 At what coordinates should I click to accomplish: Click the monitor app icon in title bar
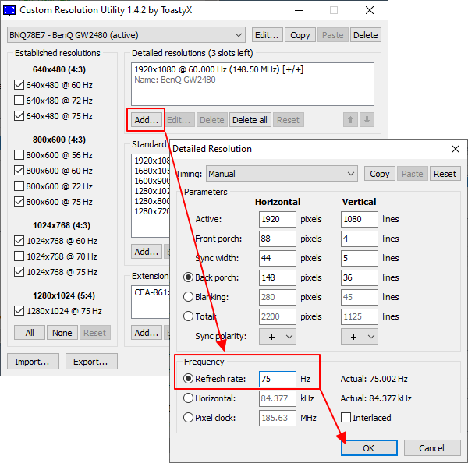point(9,10)
